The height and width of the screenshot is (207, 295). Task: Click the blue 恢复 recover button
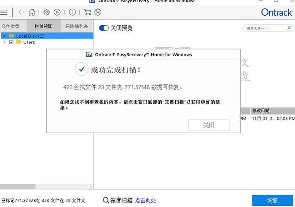(x=272, y=200)
